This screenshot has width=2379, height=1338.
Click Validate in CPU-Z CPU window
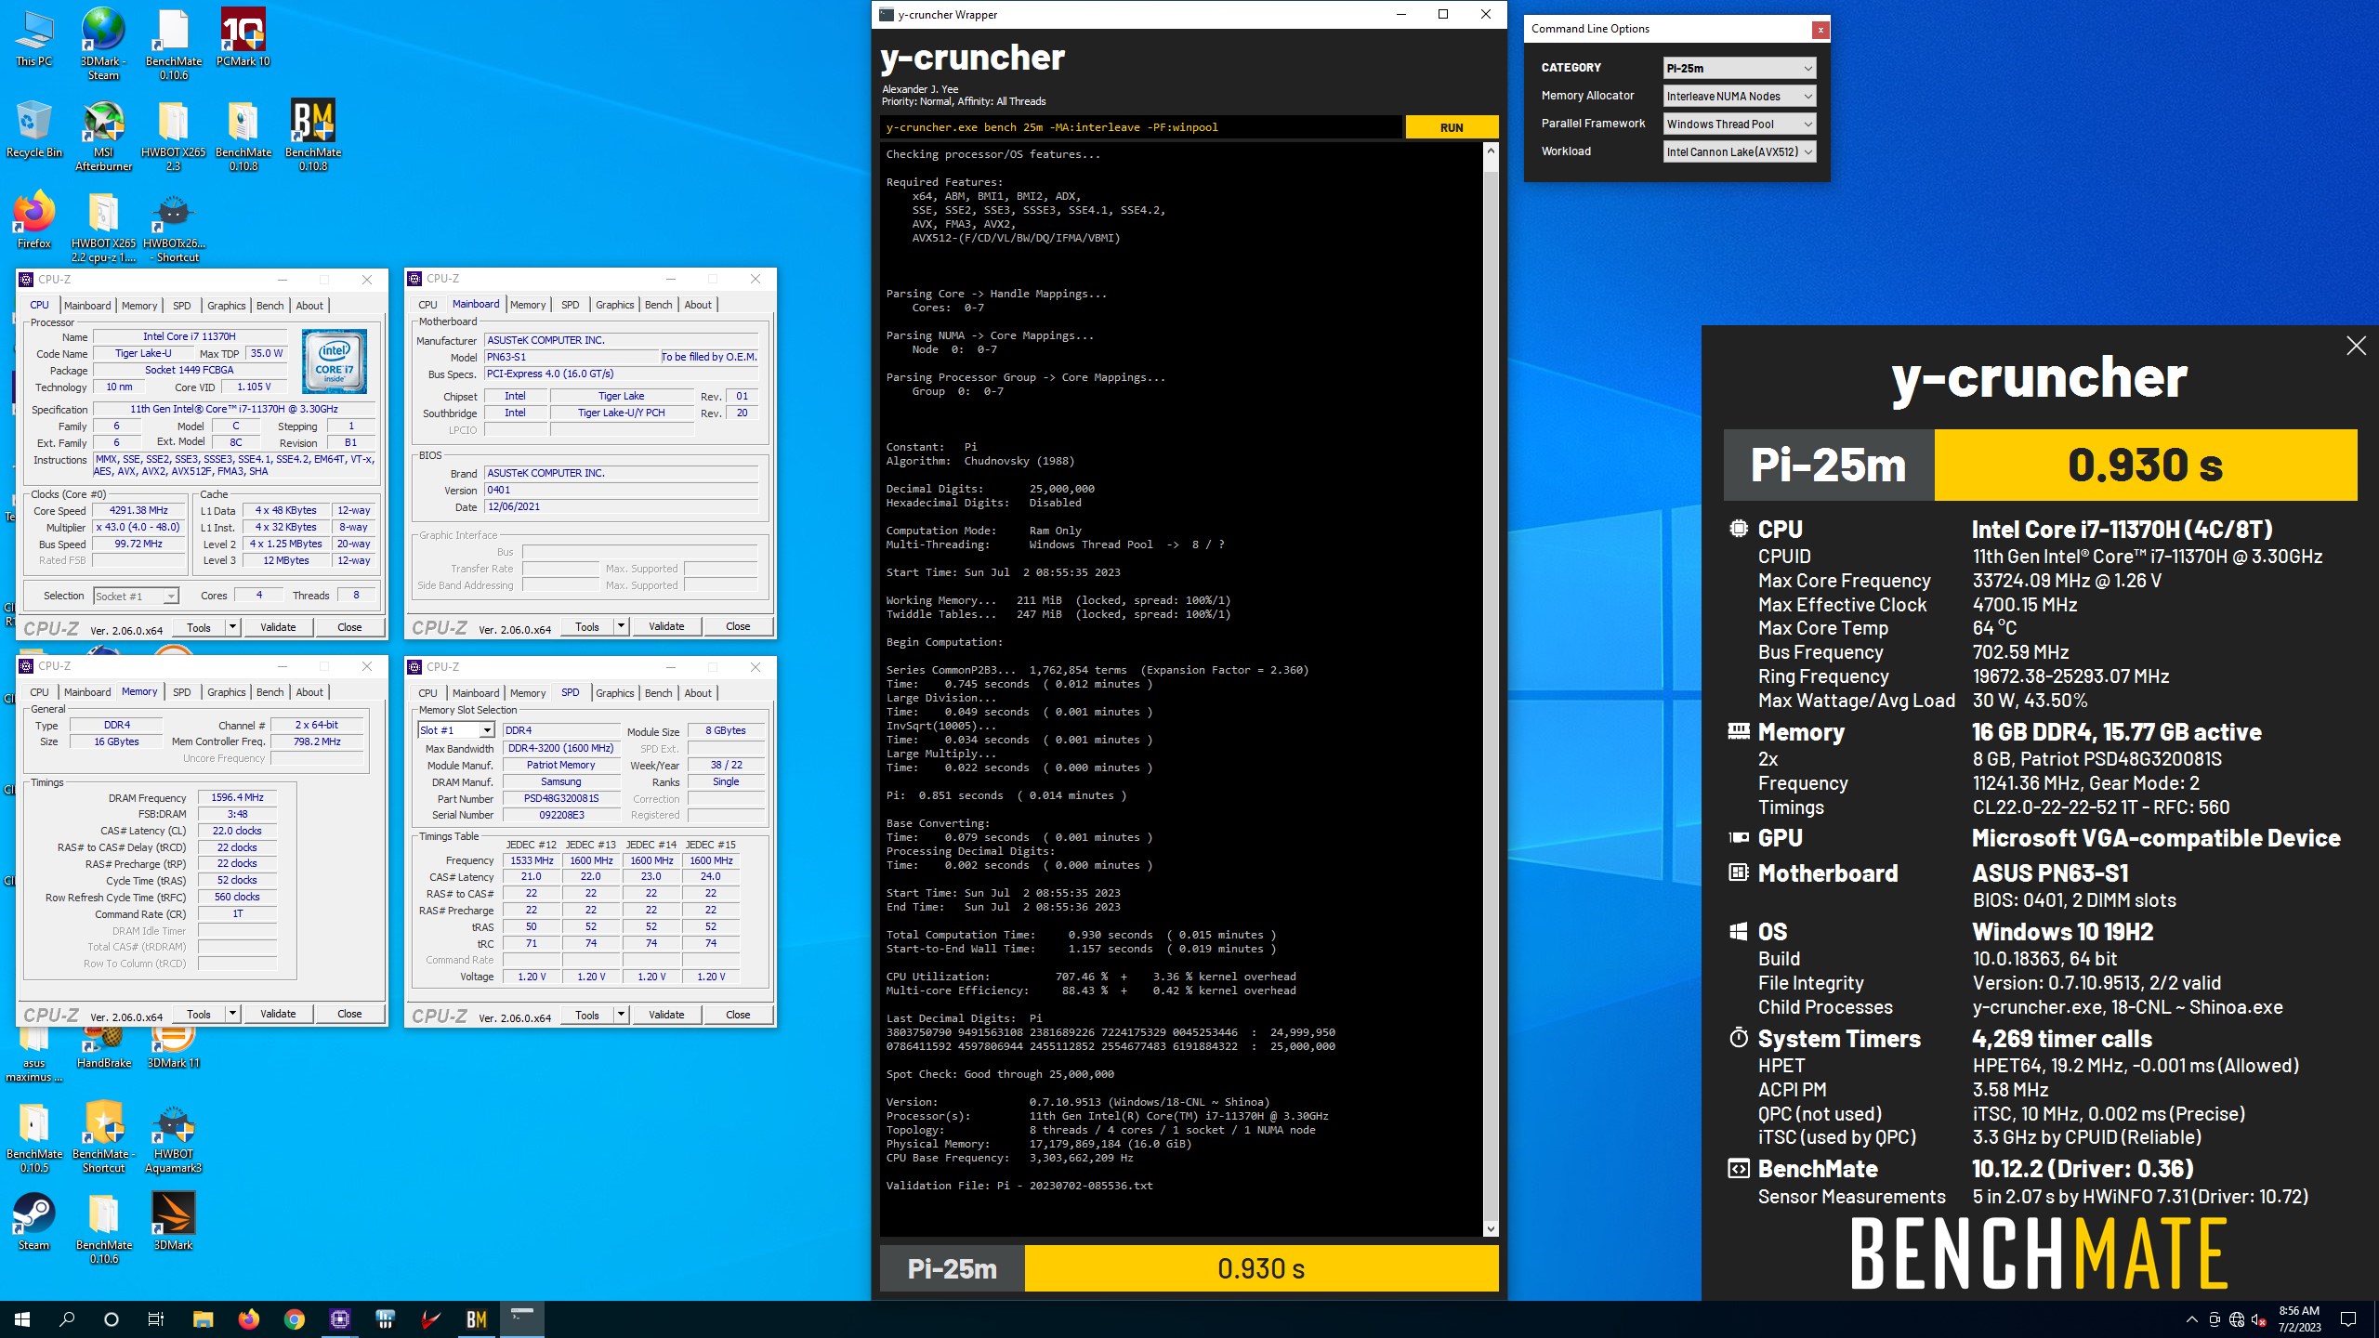coord(278,627)
